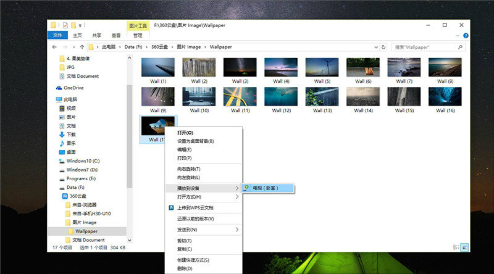Click the up-one-level arrow in address bar
This screenshot has width=494, height=274.
(81, 47)
